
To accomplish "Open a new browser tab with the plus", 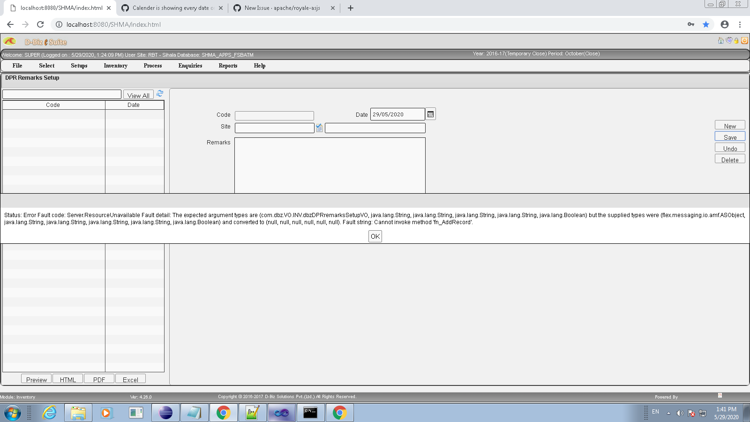I will click(351, 8).
